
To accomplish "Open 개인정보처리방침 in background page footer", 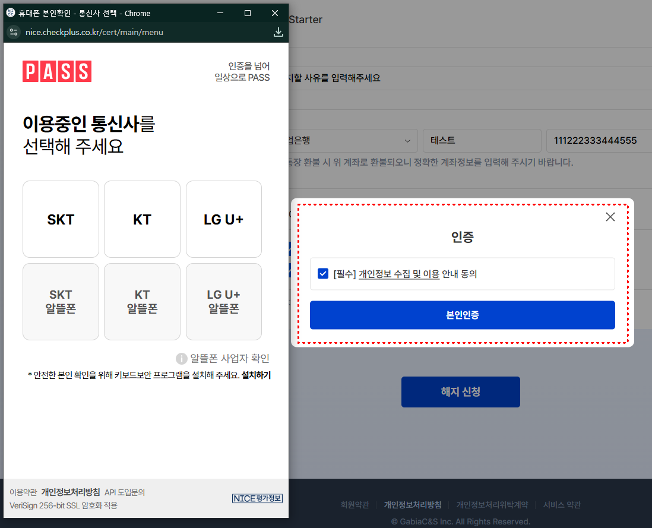I will click(413, 505).
